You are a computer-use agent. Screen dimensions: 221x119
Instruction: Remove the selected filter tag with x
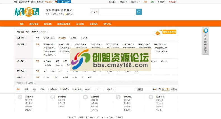tap(34, 83)
